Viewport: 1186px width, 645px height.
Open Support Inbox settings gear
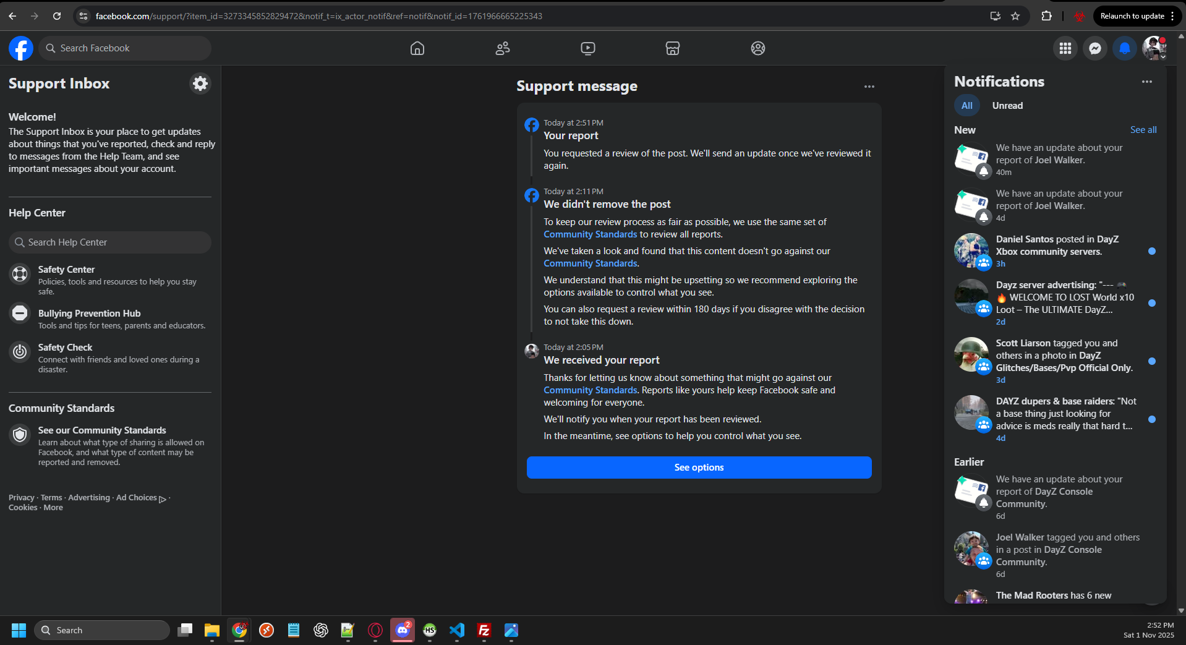pos(200,83)
